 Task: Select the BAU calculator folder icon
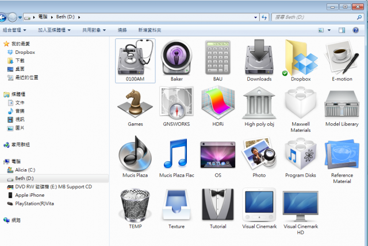tap(218, 57)
